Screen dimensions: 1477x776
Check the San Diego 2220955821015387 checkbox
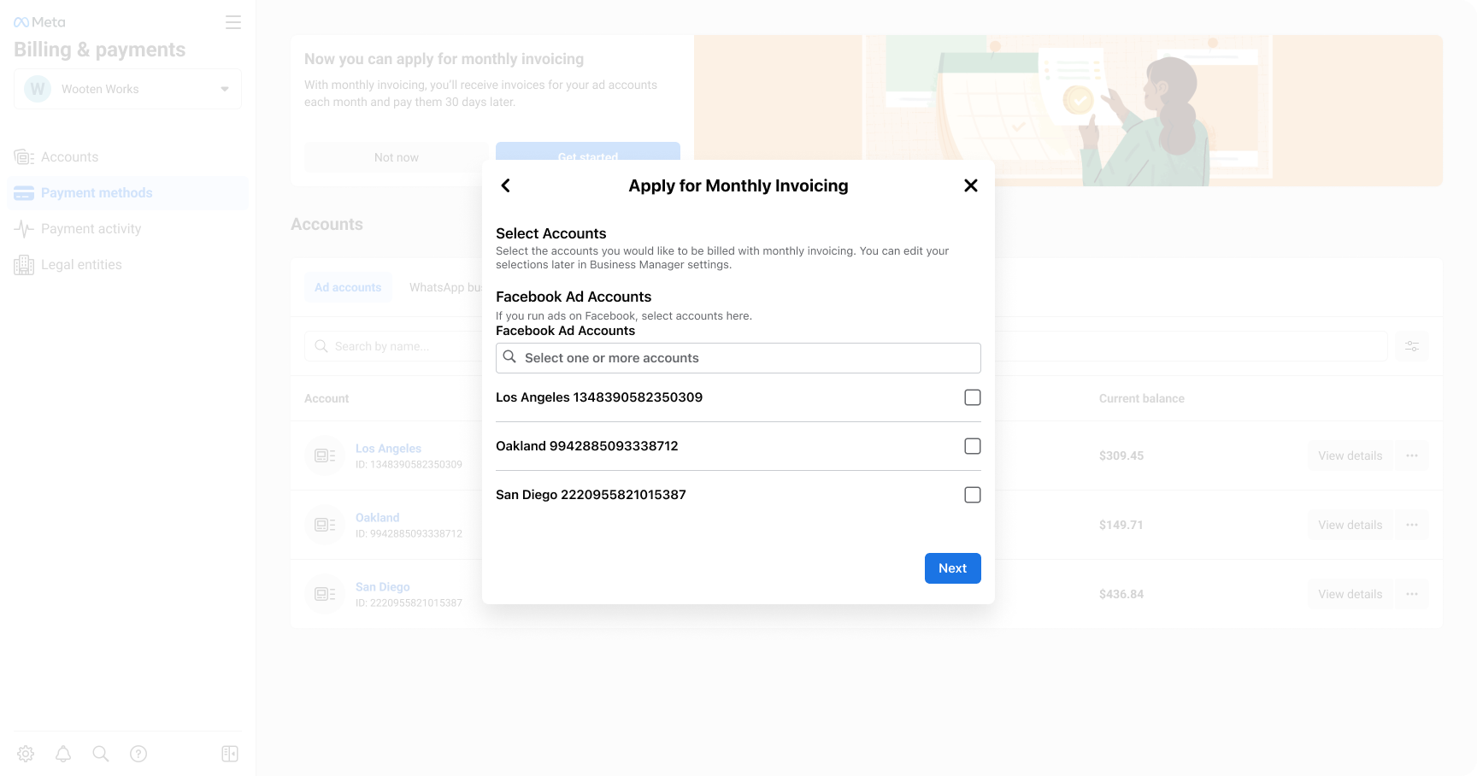pos(973,495)
